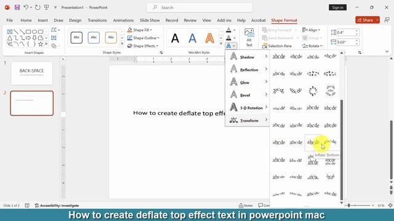Choose the blue A WordArt style

[192, 38]
